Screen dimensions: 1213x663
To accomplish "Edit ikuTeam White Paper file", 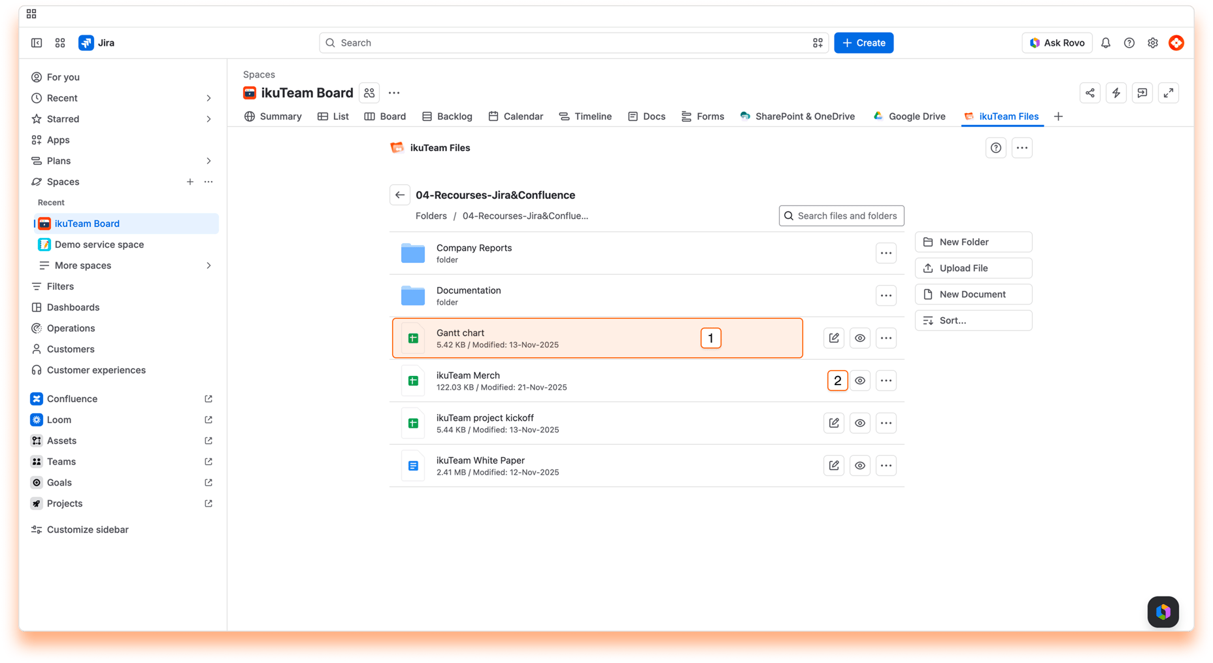I will pyautogui.click(x=834, y=466).
